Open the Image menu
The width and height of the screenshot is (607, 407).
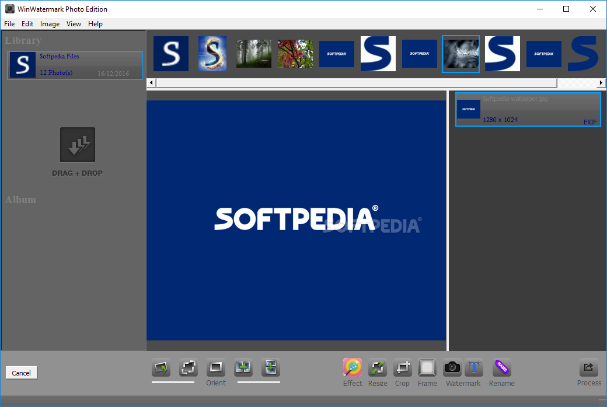[50, 24]
